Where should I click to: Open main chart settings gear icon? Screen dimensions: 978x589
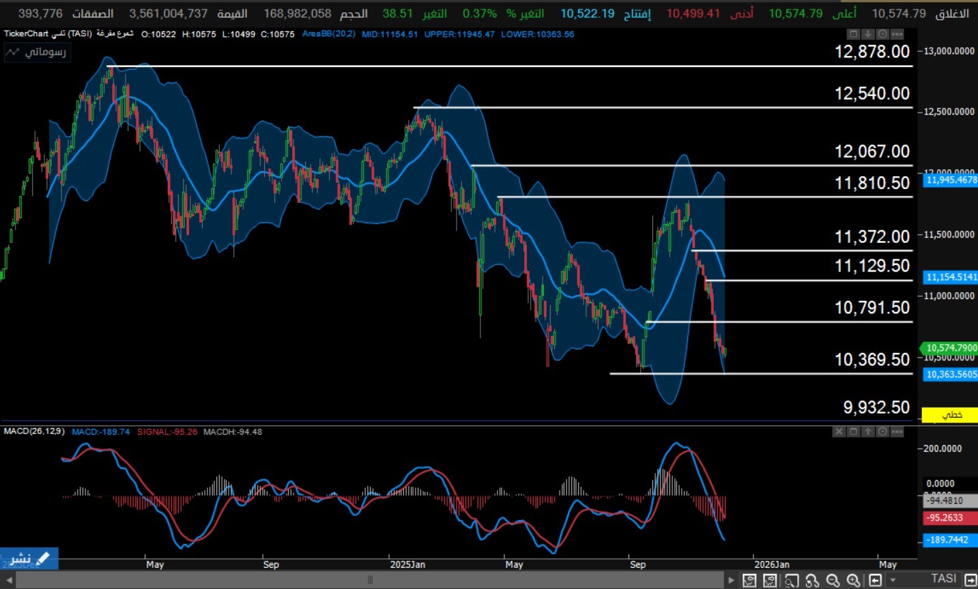point(882,34)
